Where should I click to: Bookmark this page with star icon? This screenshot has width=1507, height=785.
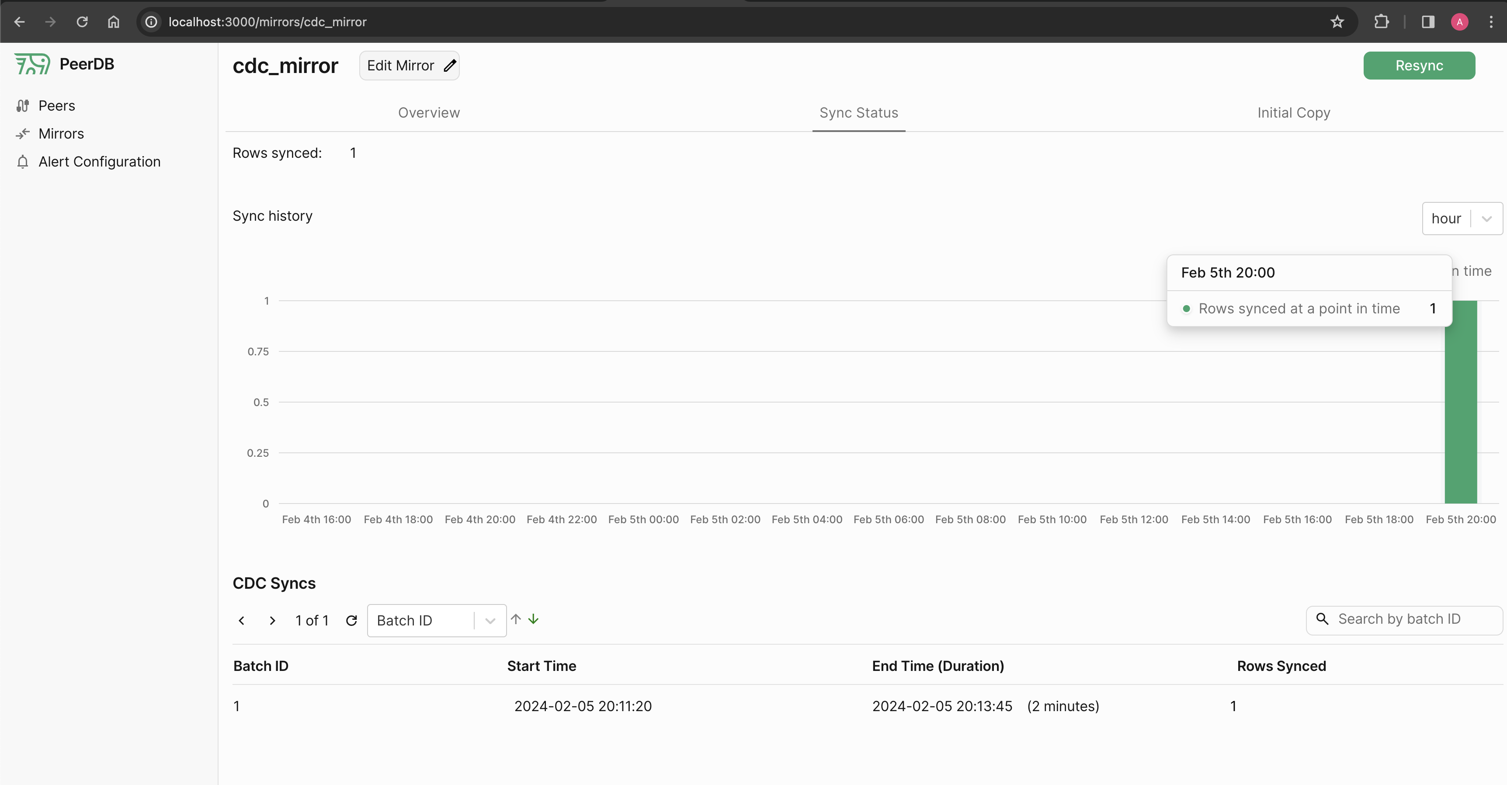[1337, 22]
